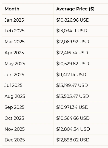Click the $13,034.11 USD price value
This screenshot has height=148, width=108.
pyautogui.click(x=72, y=31)
